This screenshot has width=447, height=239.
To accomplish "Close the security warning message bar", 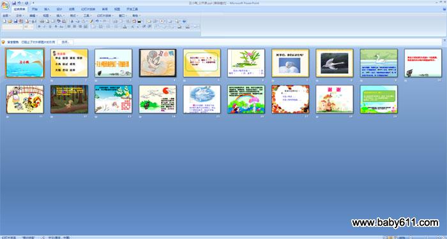I will click(x=444, y=41).
